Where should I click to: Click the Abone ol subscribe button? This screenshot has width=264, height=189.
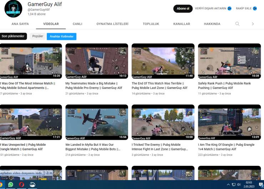[x=183, y=9]
